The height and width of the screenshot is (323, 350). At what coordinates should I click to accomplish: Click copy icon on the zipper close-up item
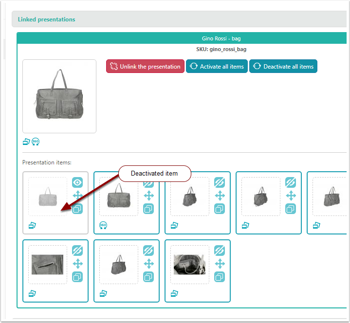coord(77,277)
